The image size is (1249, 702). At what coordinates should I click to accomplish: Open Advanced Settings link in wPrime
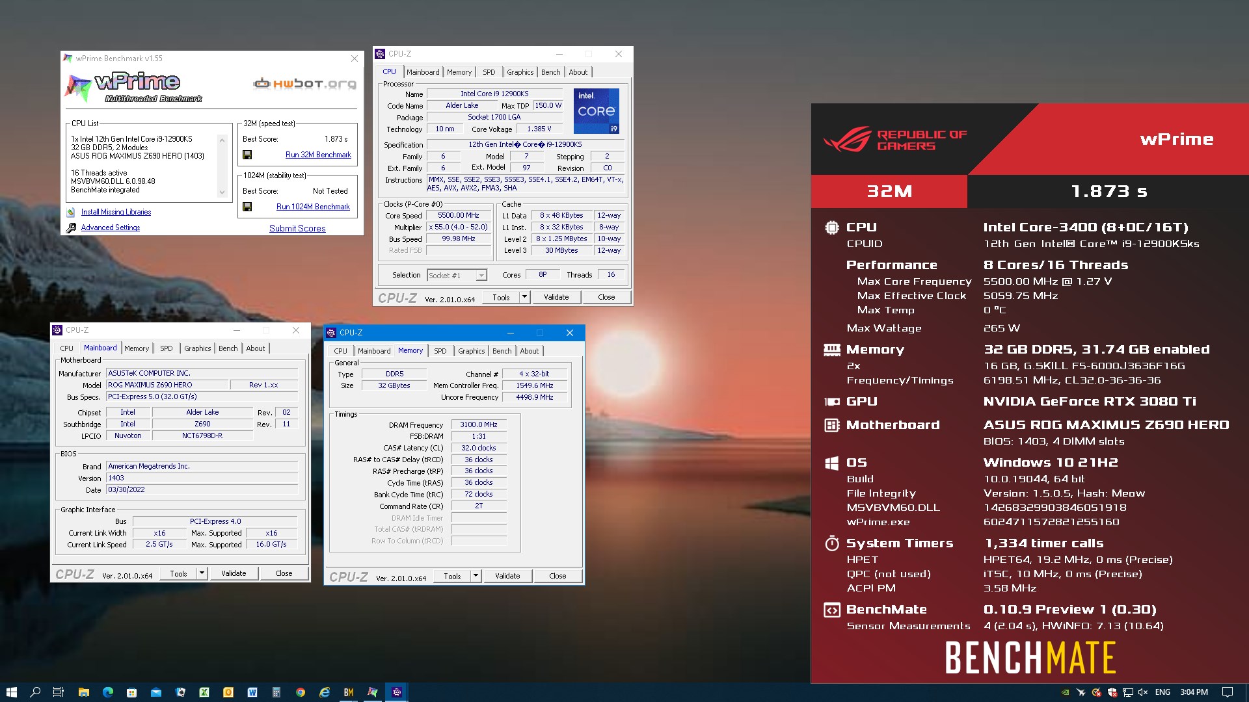(x=111, y=227)
